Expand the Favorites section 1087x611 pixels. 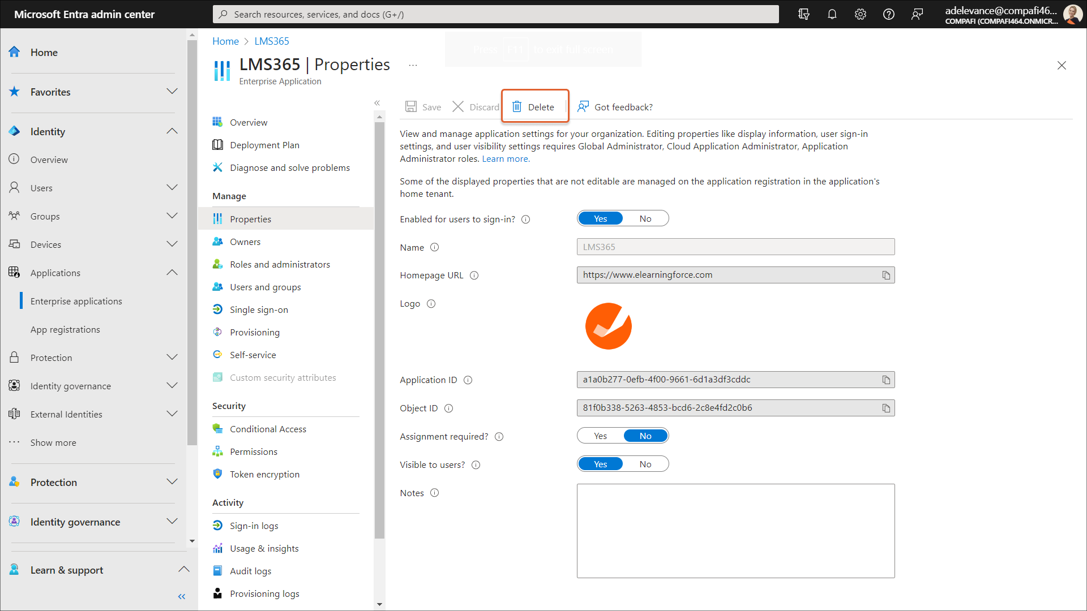172,92
